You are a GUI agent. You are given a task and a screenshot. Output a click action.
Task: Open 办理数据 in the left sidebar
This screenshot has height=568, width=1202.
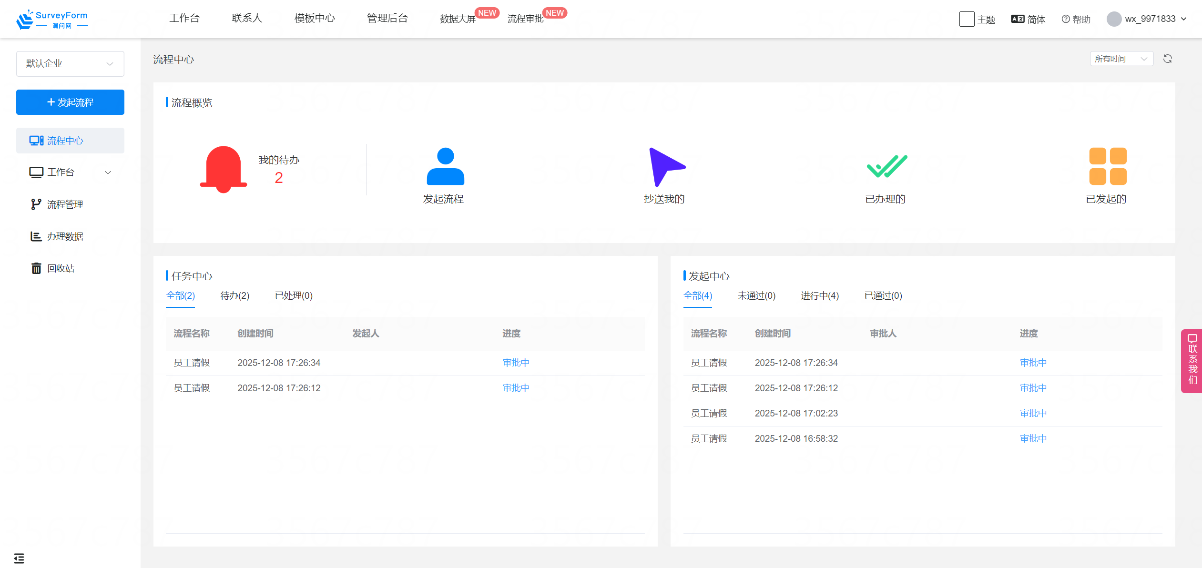(65, 236)
